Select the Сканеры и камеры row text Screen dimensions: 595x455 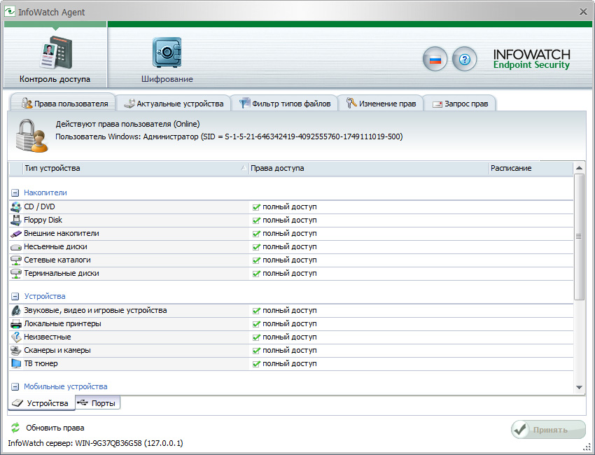point(57,350)
